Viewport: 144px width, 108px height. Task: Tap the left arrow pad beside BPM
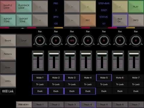(x=40, y=20)
